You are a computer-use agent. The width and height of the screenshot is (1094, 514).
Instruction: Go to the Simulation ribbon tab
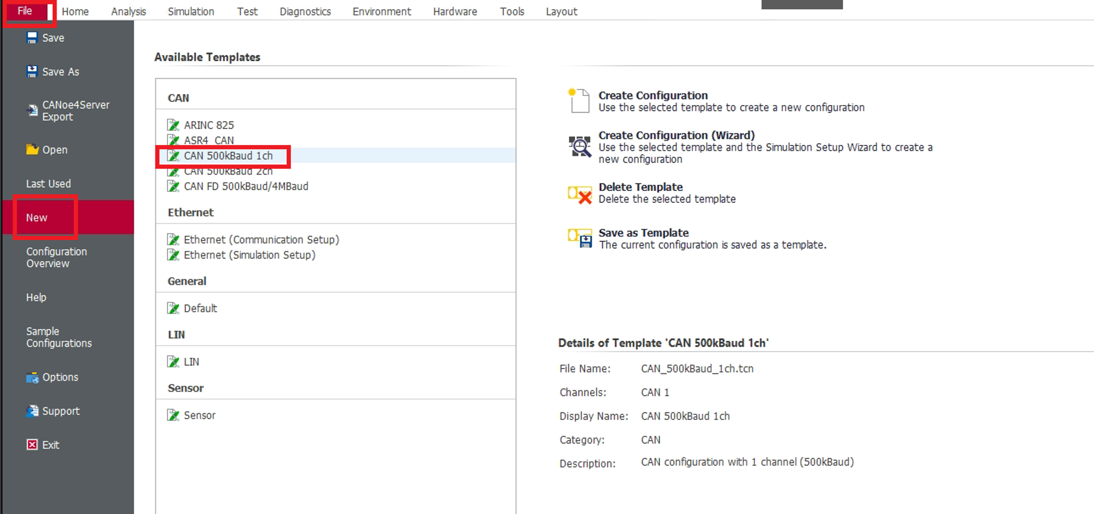point(191,11)
